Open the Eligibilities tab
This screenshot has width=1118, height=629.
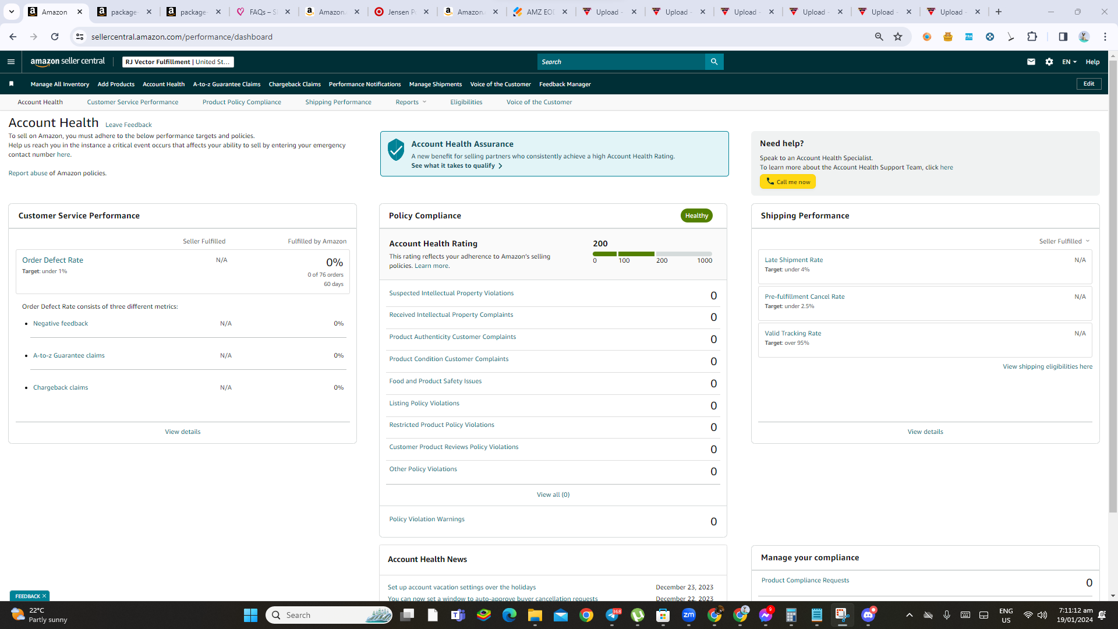466,102
